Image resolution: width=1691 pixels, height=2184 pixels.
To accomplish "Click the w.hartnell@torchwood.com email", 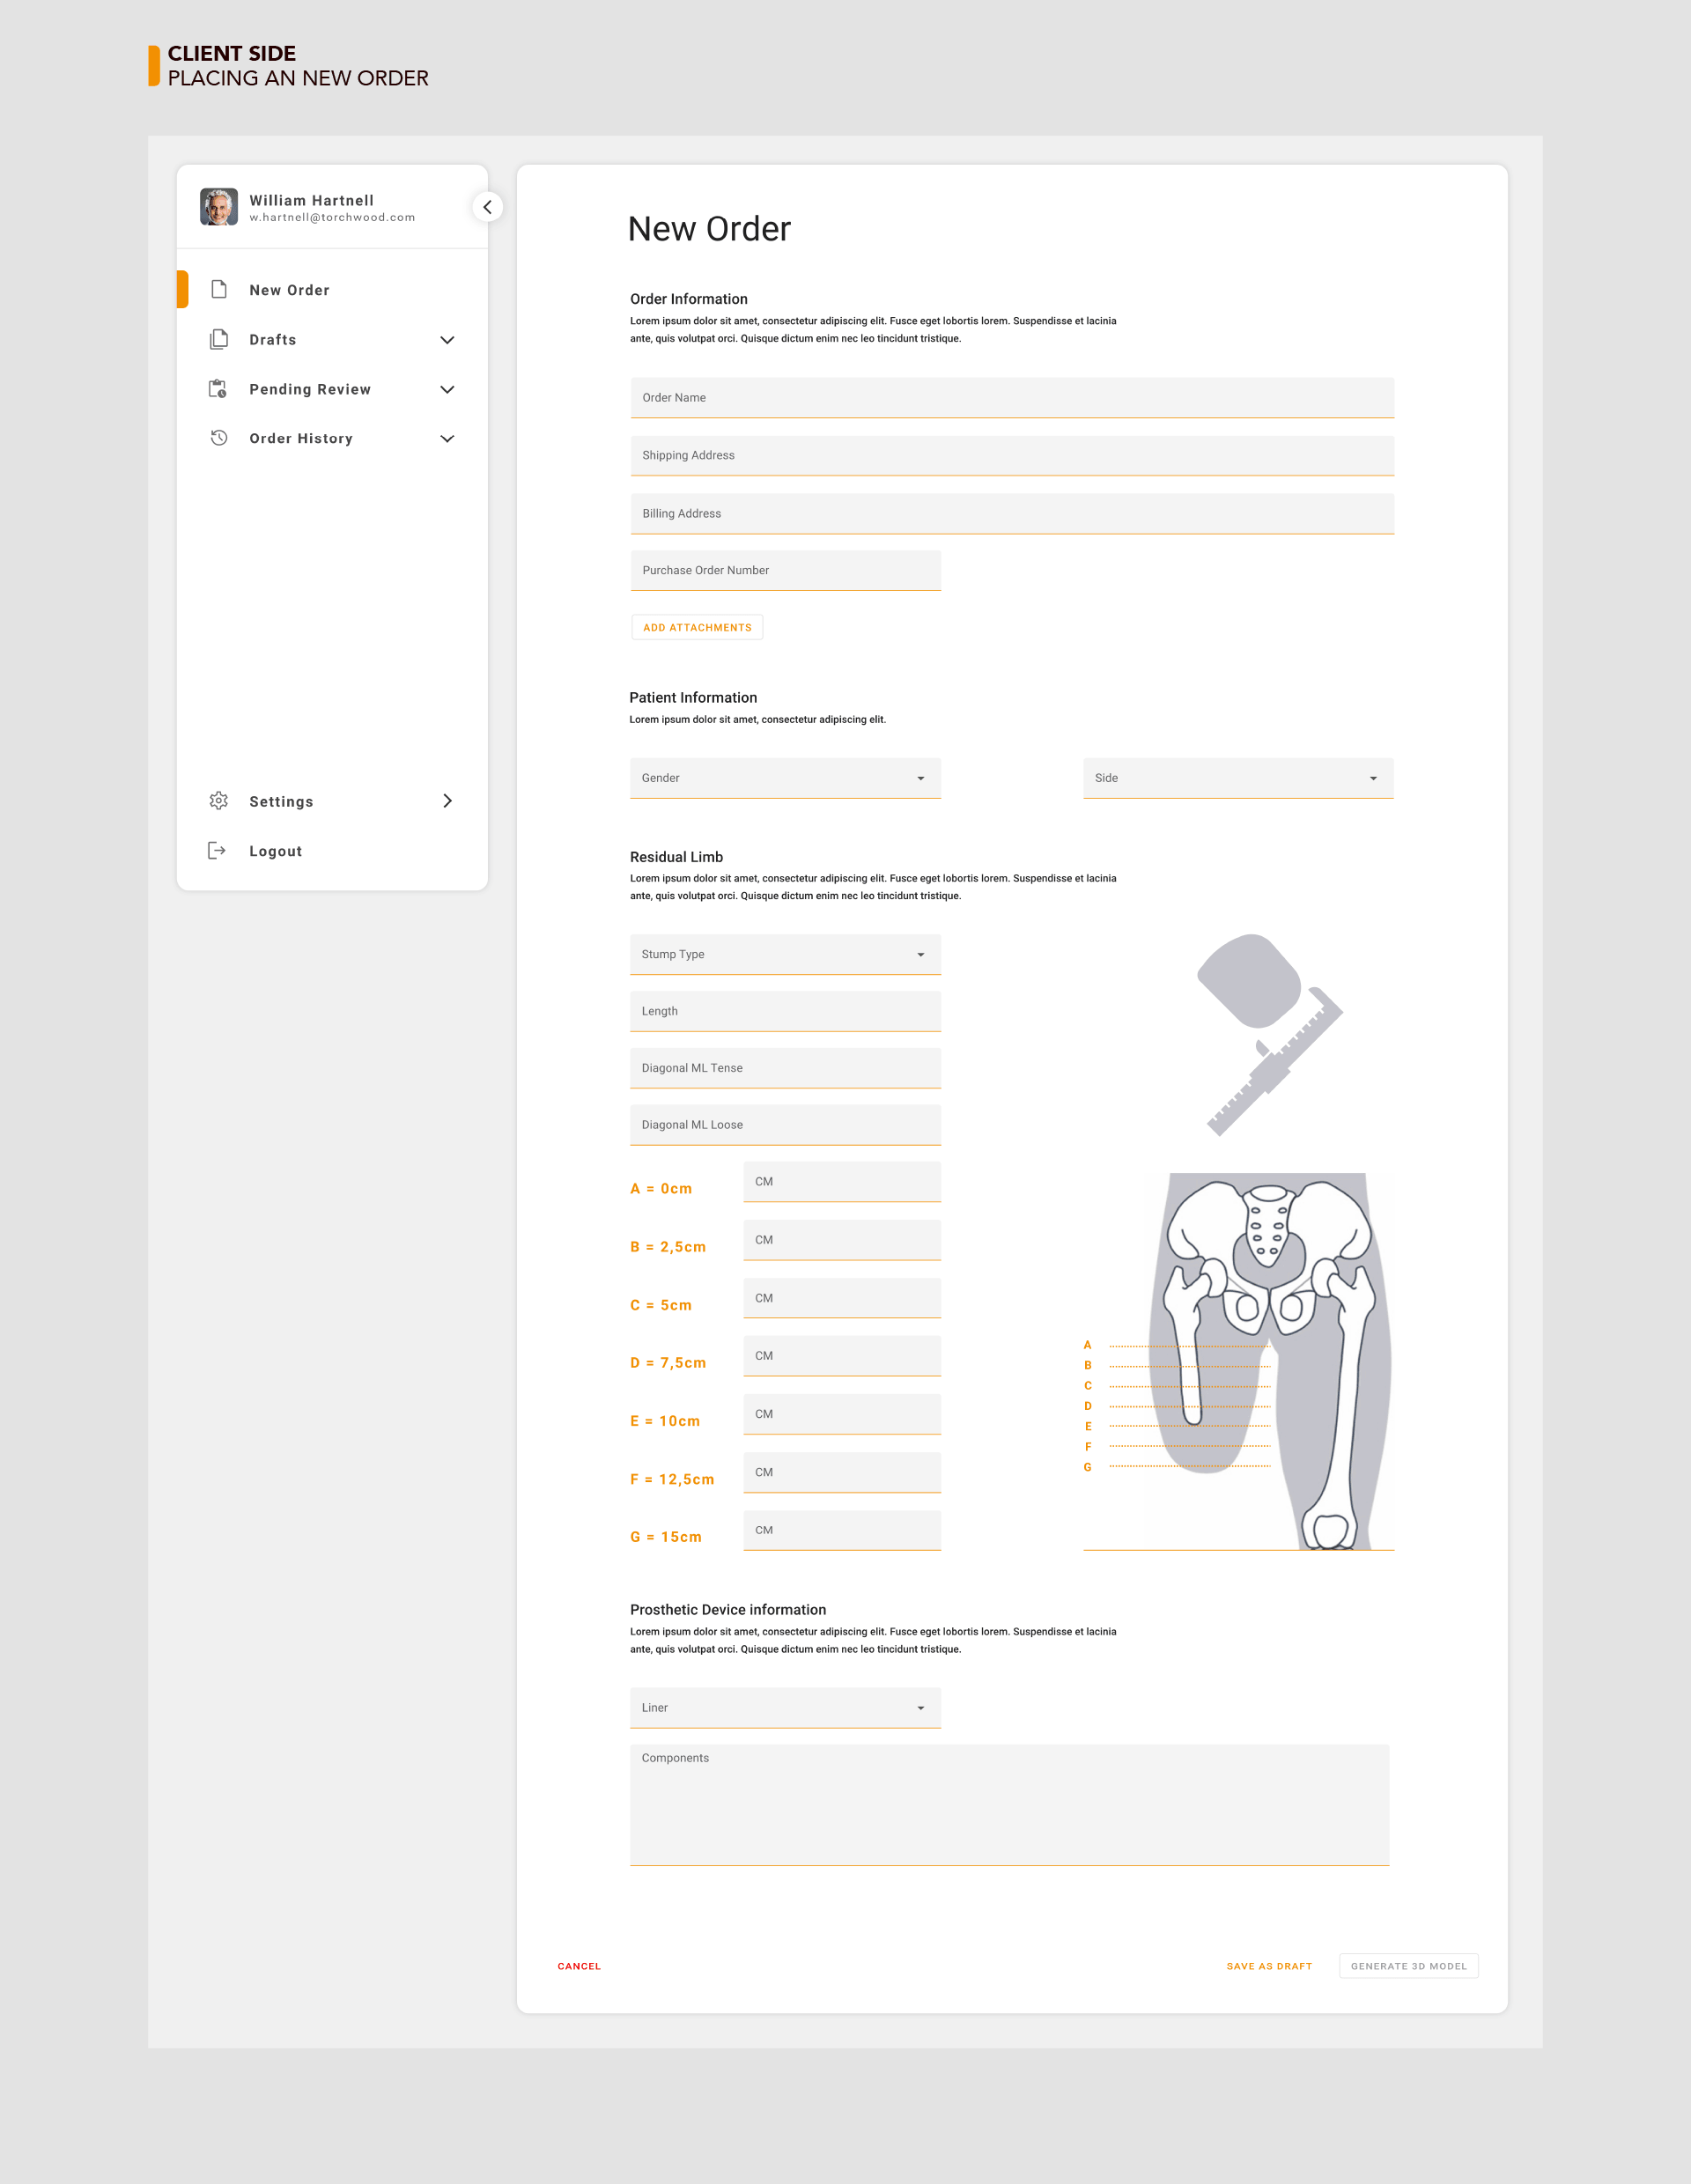I will [x=332, y=217].
